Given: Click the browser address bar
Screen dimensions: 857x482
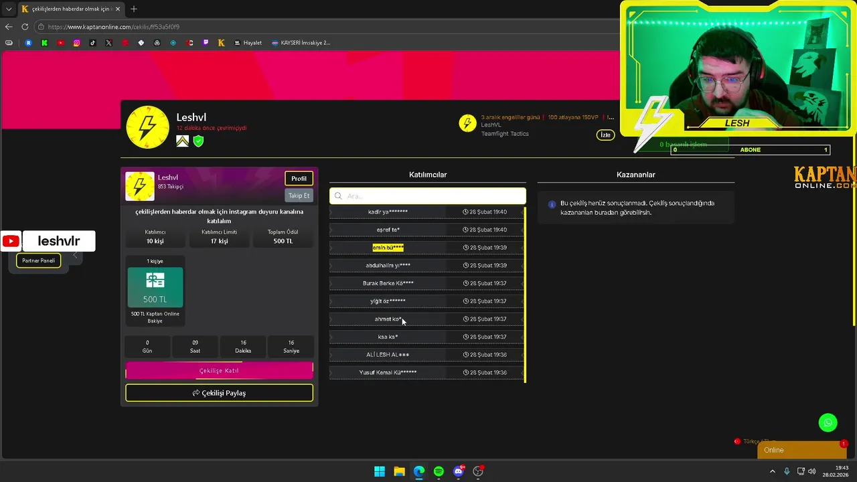Looking at the screenshot, I should (328, 27).
